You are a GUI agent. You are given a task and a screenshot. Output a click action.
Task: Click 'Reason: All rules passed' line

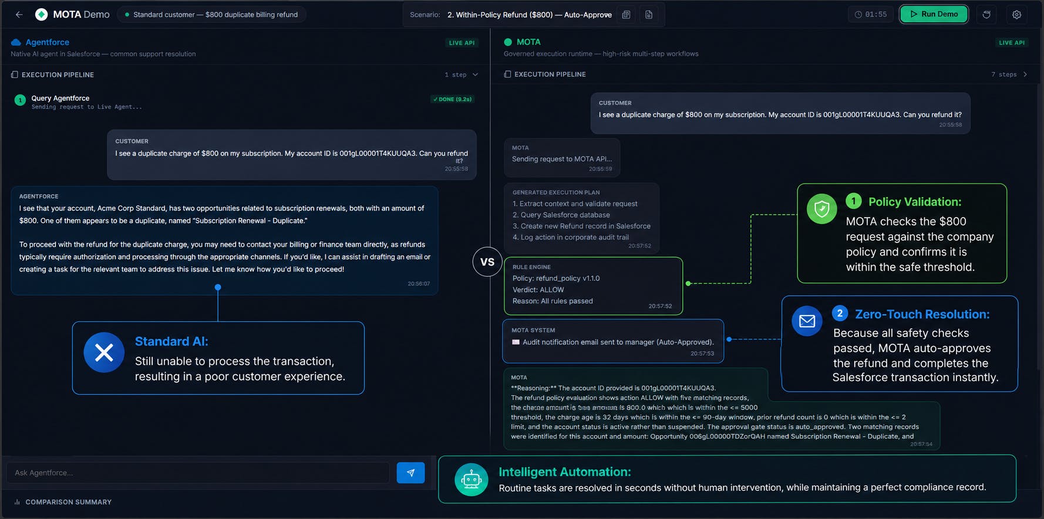click(553, 301)
